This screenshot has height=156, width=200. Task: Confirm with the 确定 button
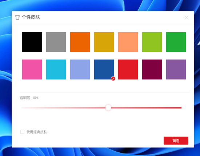[x=176, y=141]
